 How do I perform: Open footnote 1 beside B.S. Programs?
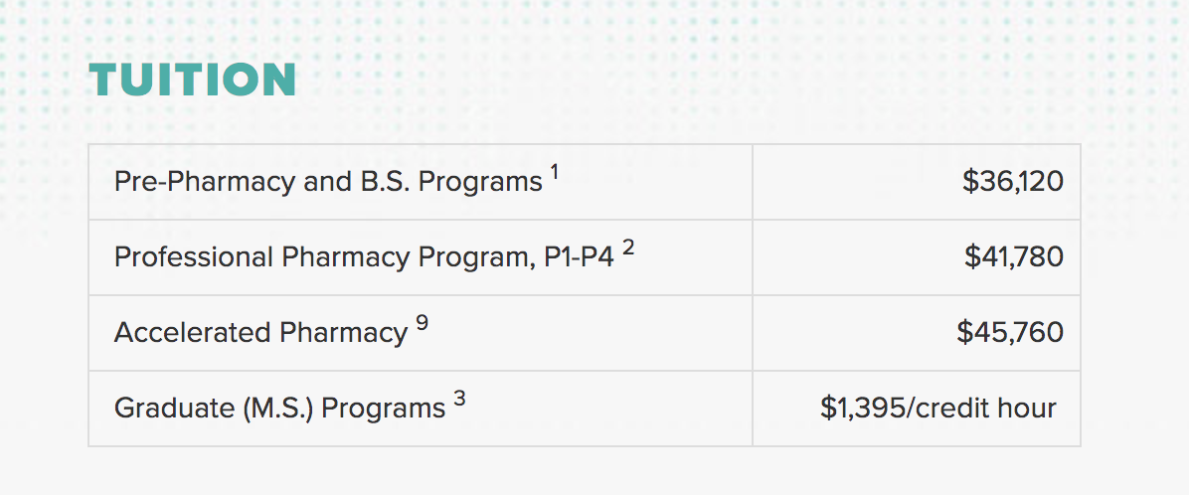tap(555, 173)
